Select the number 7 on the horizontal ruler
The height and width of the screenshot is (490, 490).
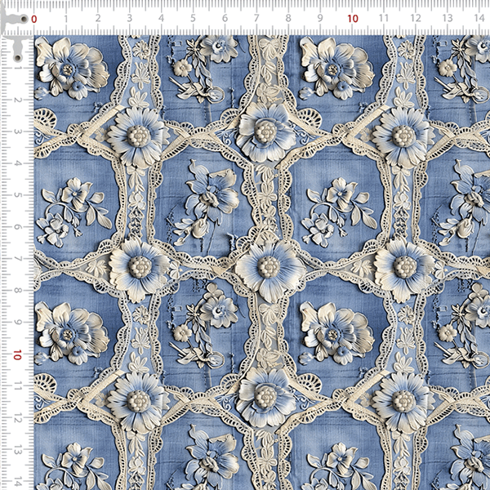[x=256, y=18]
